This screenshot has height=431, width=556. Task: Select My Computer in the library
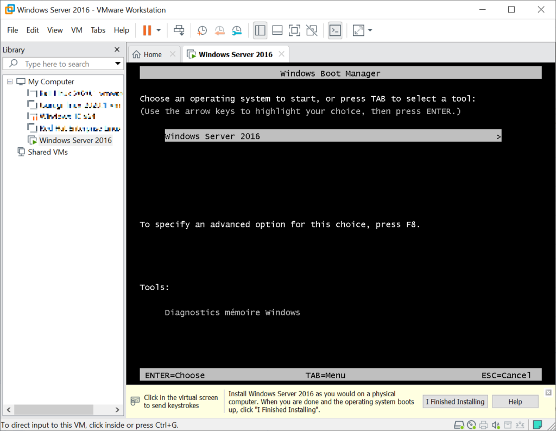click(51, 82)
